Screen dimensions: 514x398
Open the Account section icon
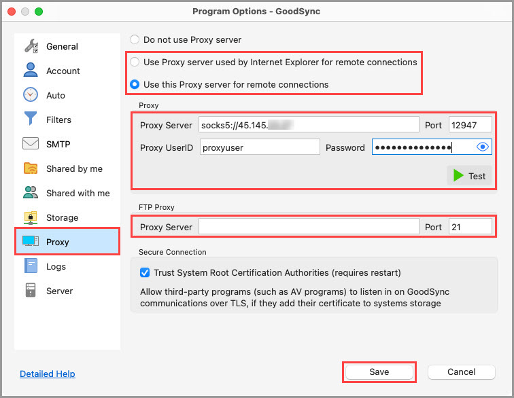tap(31, 71)
